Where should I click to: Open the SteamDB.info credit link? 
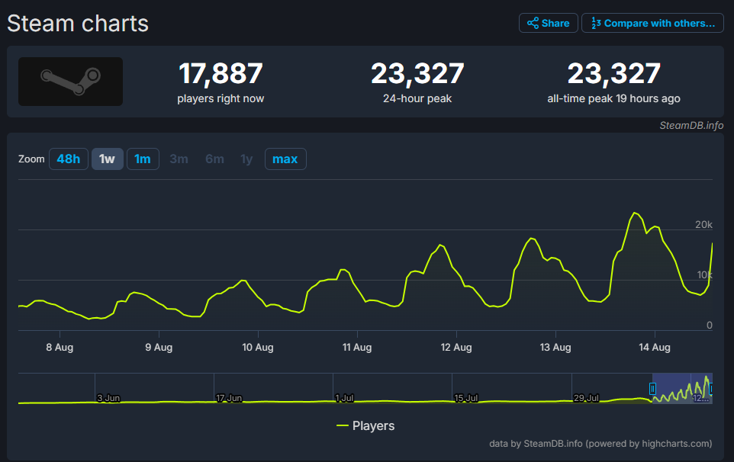(691, 125)
